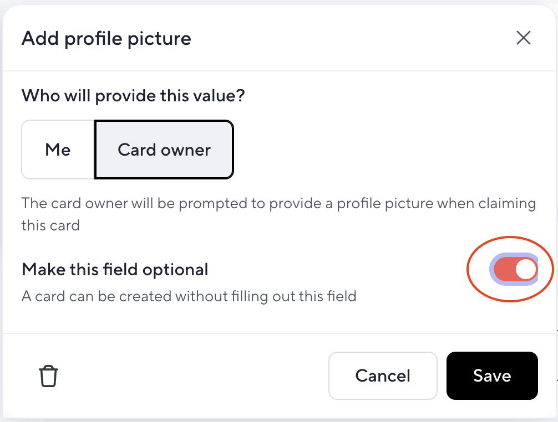The width and height of the screenshot is (558, 422).
Task: Click the trash can delete icon
Action: [48, 376]
